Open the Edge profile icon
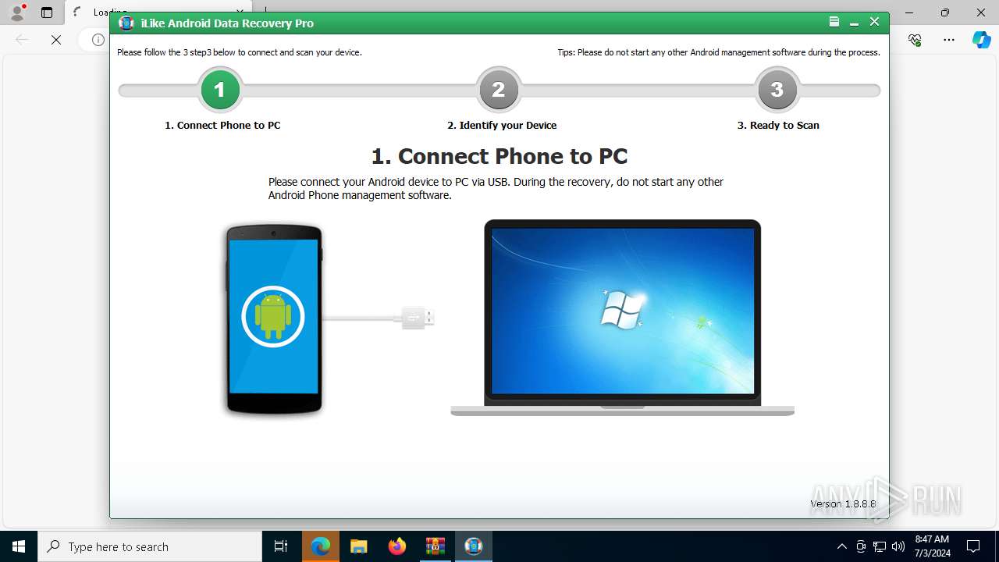Image resolution: width=999 pixels, height=562 pixels. tap(17, 12)
